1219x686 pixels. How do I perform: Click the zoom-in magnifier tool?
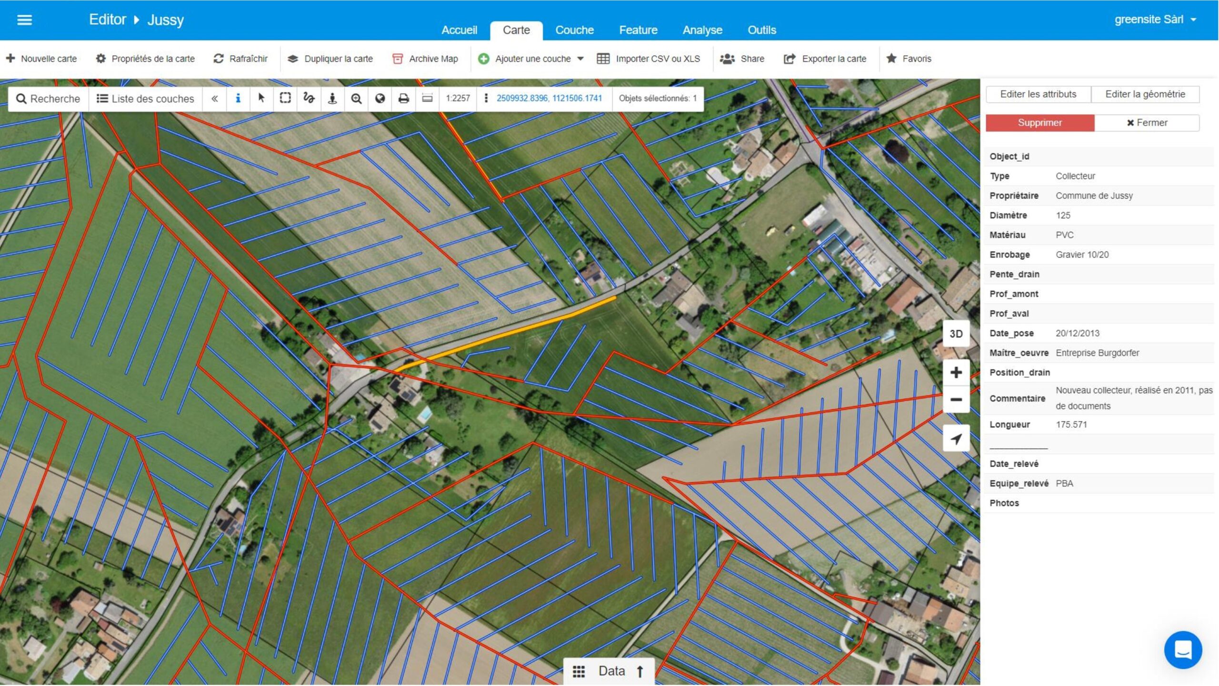coord(356,98)
